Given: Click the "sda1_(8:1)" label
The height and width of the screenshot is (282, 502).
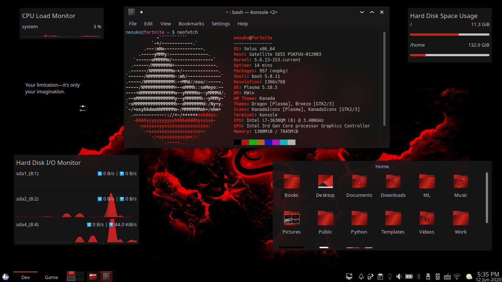Looking at the screenshot, I should 28,173.
